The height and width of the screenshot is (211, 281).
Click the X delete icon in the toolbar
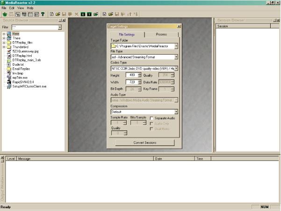[77, 14]
